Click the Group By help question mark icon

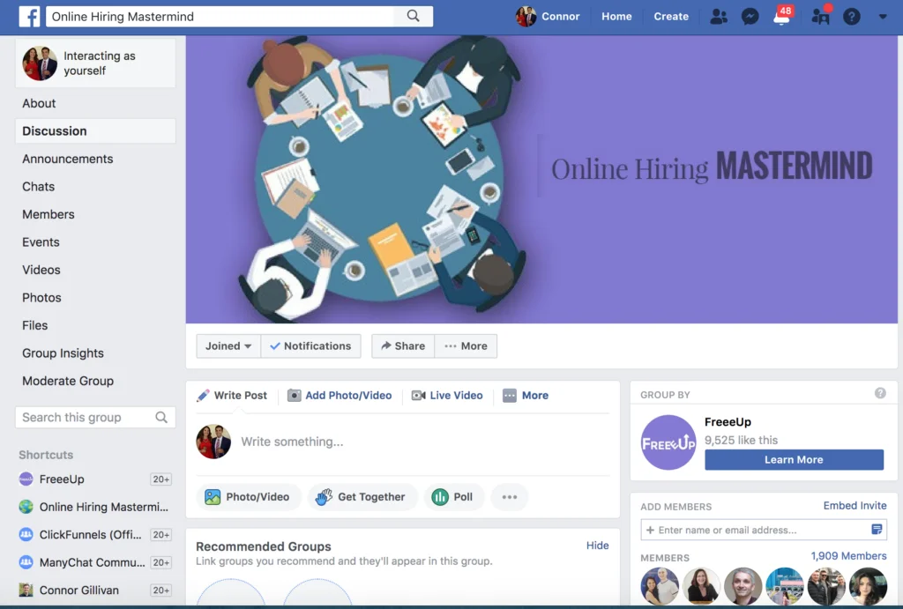pos(880,393)
